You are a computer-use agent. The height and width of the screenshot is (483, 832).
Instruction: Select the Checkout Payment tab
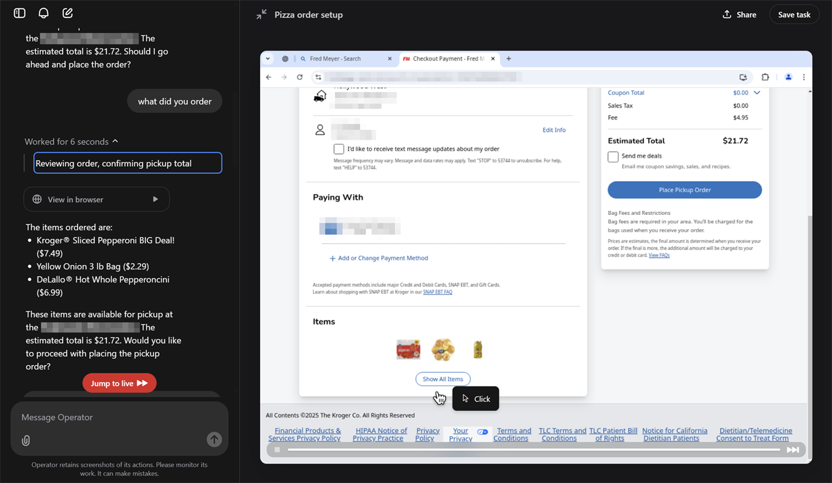click(x=448, y=58)
